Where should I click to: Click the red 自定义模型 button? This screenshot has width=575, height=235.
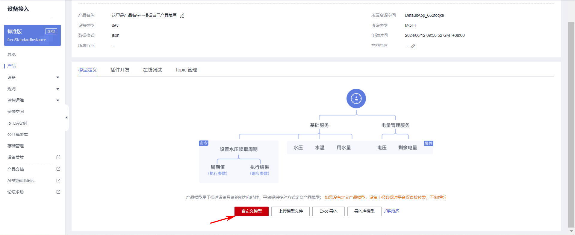[252, 211]
